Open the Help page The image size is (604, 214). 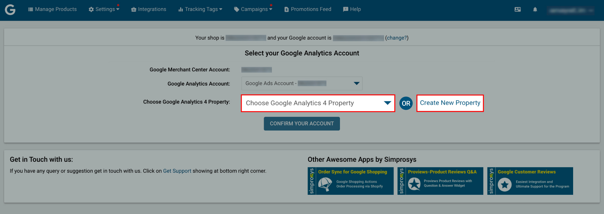tap(352, 9)
